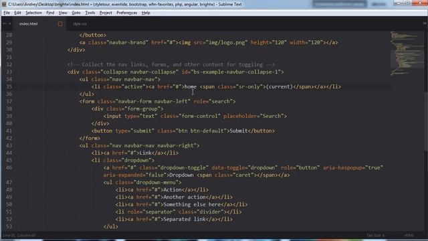
Task: Click the 'Collect the nav links' comment line
Action: point(171,64)
